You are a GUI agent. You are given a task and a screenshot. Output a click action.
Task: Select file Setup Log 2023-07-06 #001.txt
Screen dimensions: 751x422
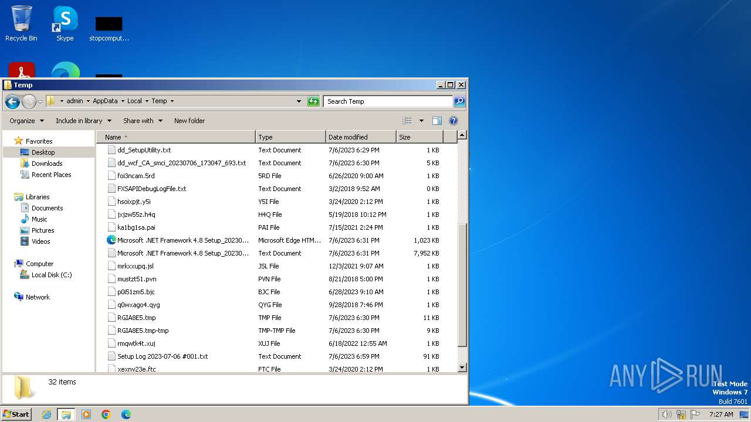(163, 356)
